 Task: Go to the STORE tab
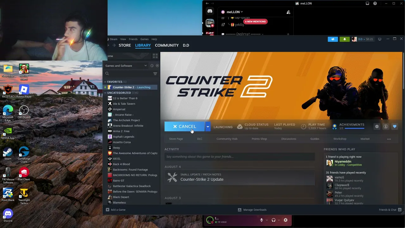coord(125,45)
